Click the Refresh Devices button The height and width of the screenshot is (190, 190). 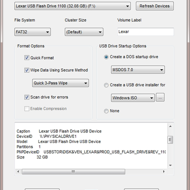tap(155, 6)
